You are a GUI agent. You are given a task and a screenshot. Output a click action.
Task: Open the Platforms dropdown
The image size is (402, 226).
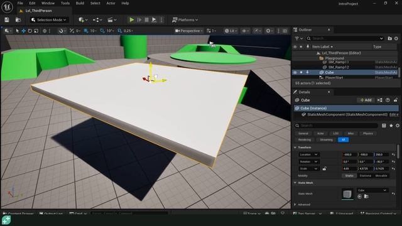click(x=185, y=19)
